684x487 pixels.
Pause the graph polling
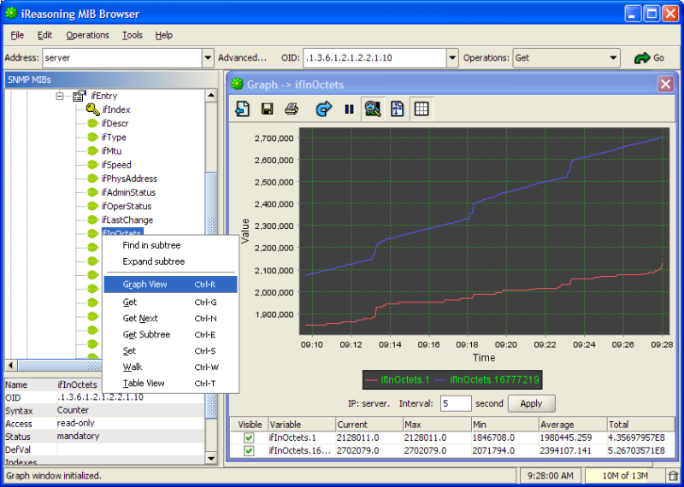[349, 109]
